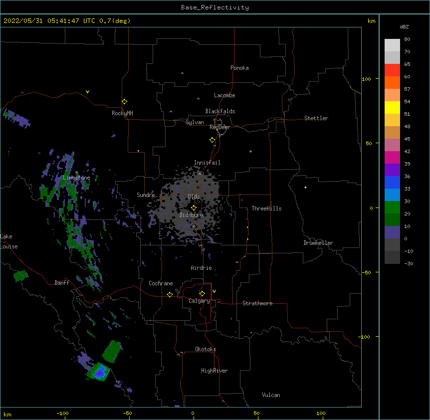Click the Sylvan label
The width and height of the screenshot is (430, 420).
tap(195, 122)
